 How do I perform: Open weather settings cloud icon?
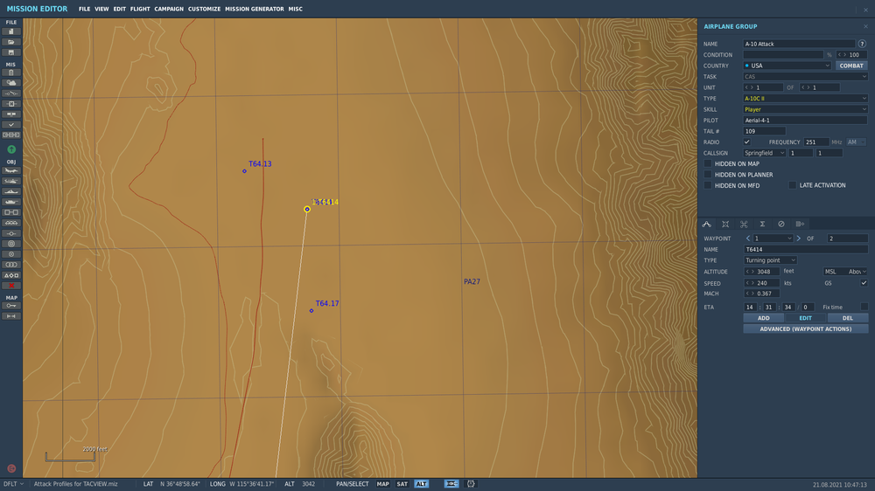(x=10, y=83)
